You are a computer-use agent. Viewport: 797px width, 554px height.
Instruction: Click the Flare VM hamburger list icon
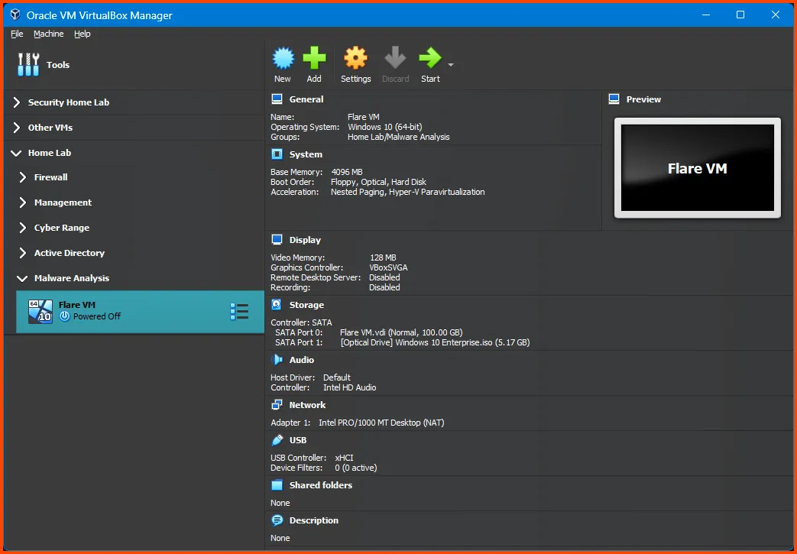[x=239, y=312]
